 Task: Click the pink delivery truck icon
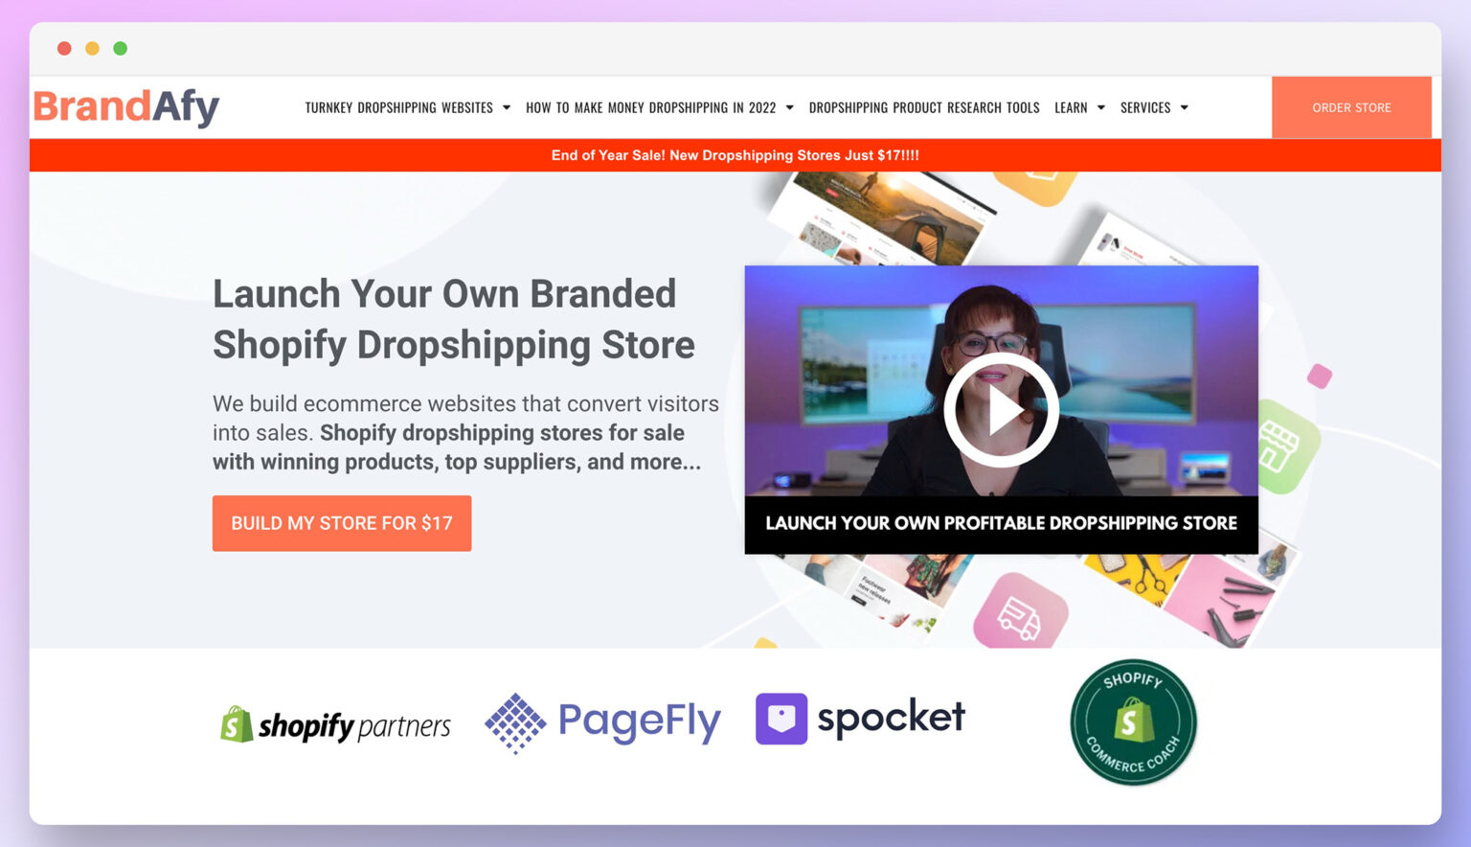pyautogui.click(x=1019, y=614)
